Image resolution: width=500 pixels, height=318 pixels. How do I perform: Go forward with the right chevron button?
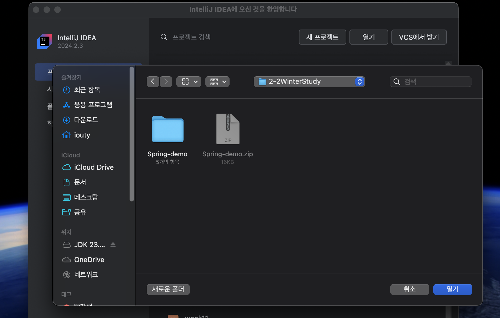(166, 81)
